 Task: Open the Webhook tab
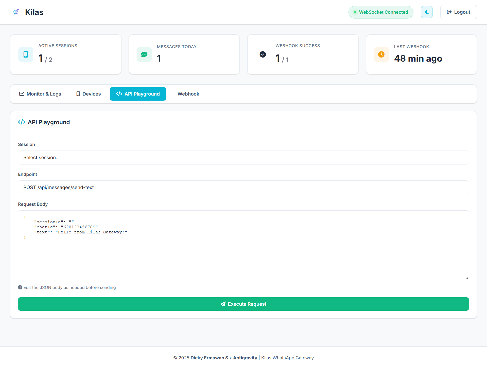(188, 94)
